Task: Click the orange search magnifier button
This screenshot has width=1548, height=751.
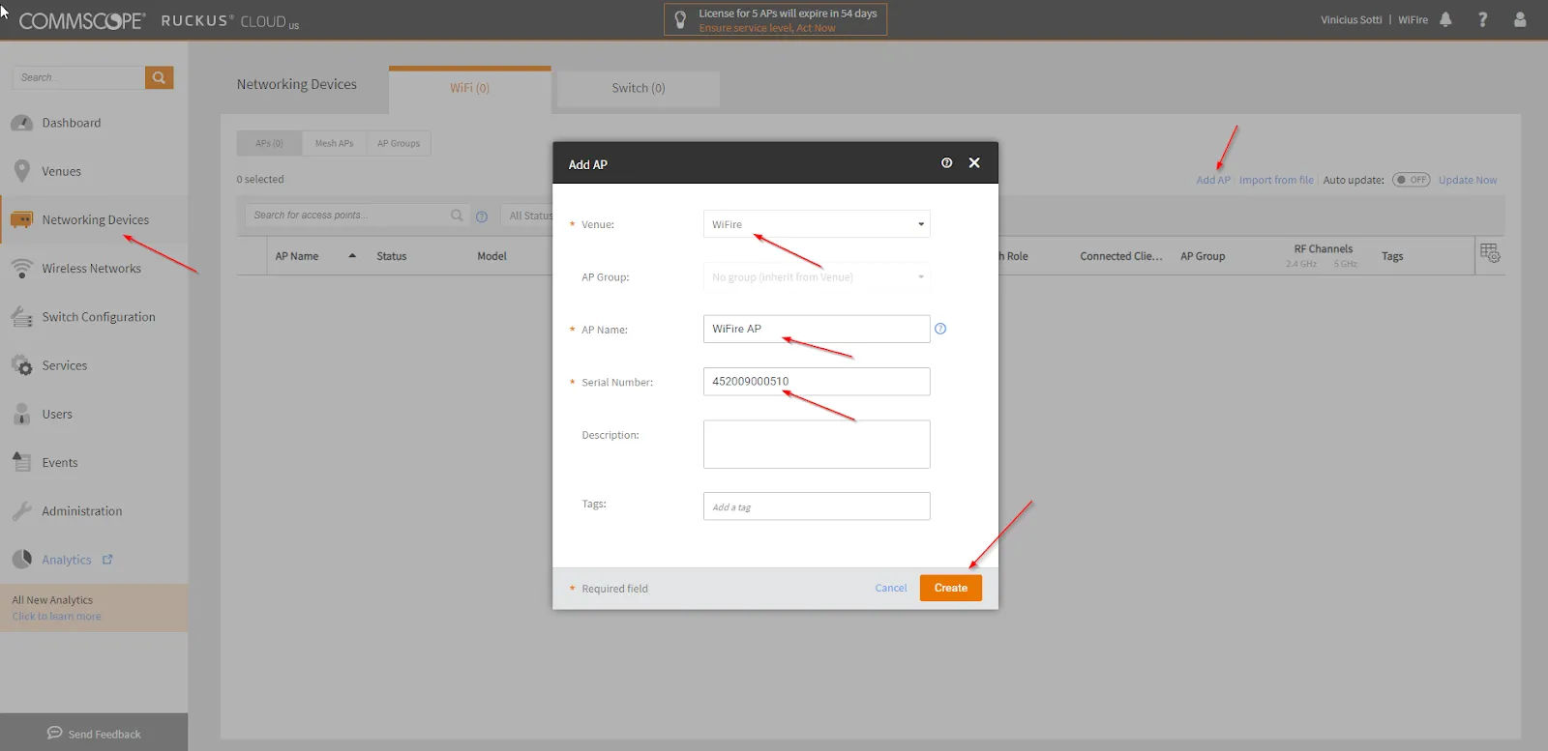Action: [x=159, y=77]
